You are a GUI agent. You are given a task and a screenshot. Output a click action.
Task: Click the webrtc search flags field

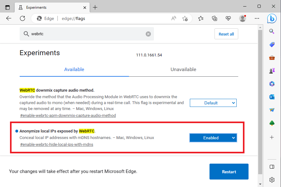click(87, 34)
